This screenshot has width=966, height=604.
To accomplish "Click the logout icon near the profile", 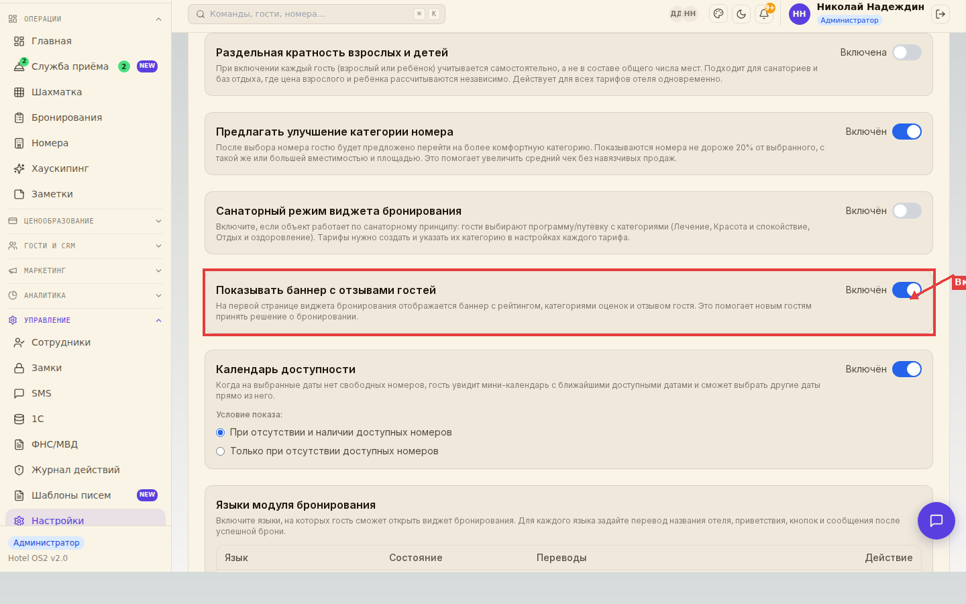I will [x=941, y=14].
